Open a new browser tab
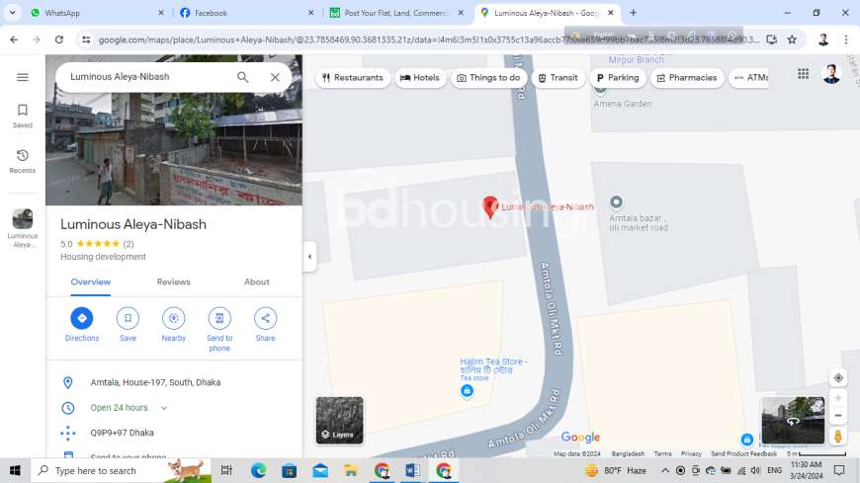 [x=633, y=13]
